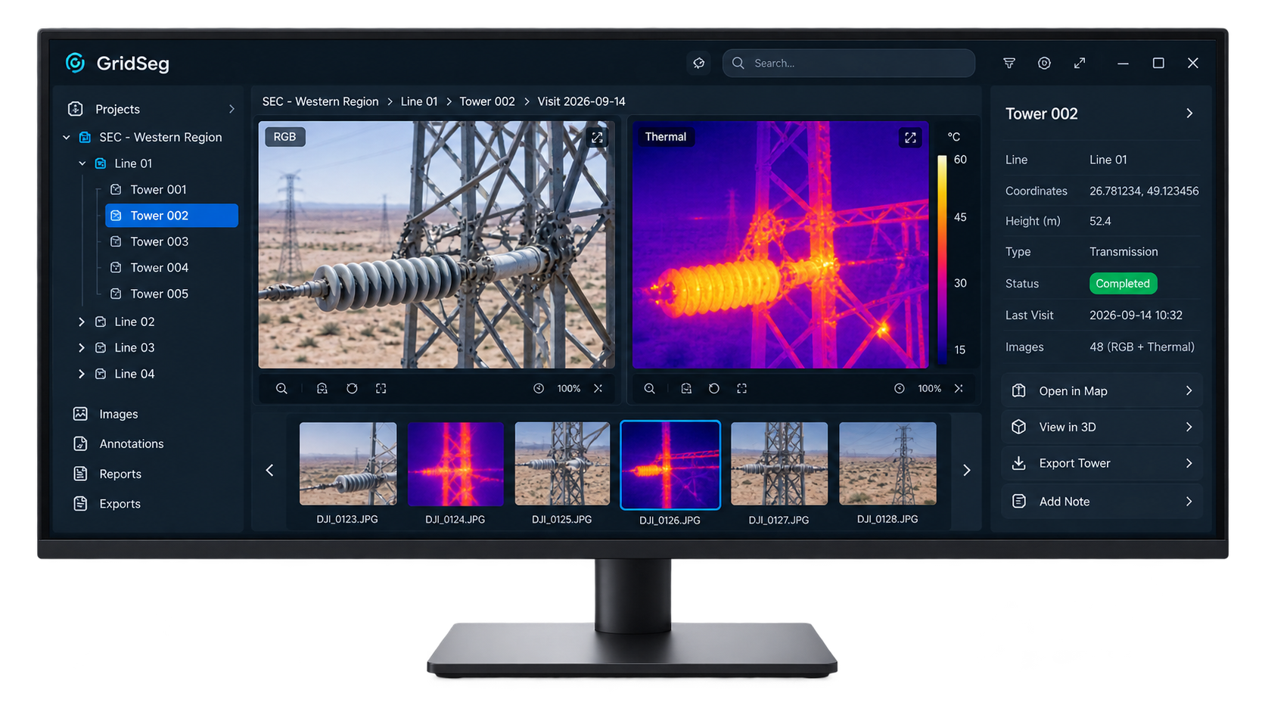Launch View in 3D
The height and width of the screenshot is (712, 1265).
1102,427
